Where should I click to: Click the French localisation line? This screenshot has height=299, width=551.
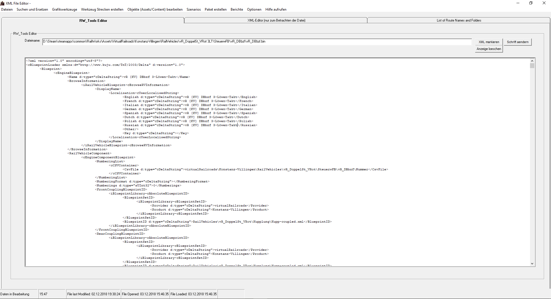click(x=188, y=101)
